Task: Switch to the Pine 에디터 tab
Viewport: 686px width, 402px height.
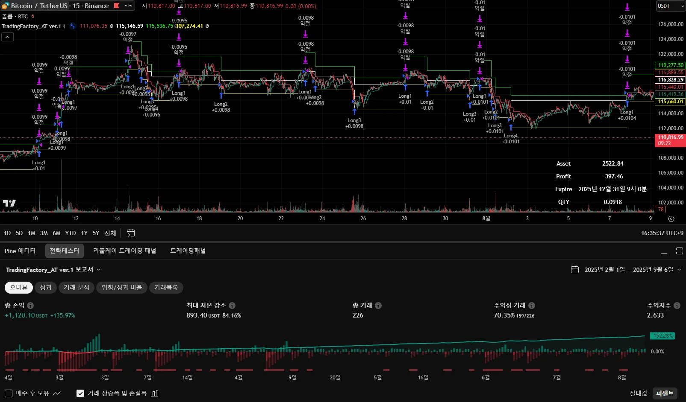Action: coord(20,251)
